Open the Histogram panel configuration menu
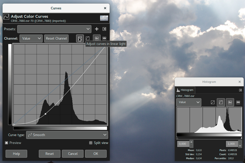This screenshot has height=163, width=245. click(x=240, y=90)
